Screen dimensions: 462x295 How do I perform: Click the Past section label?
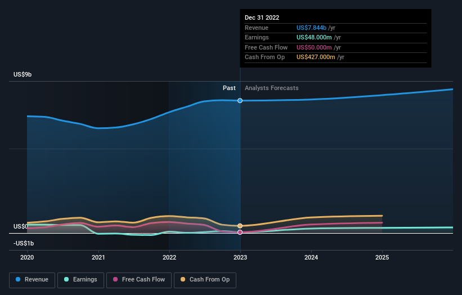pos(229,88)
